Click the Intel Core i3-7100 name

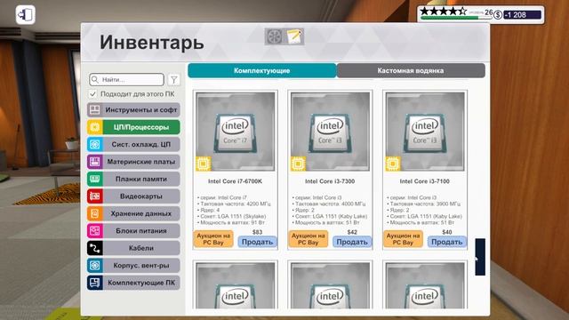425,181
